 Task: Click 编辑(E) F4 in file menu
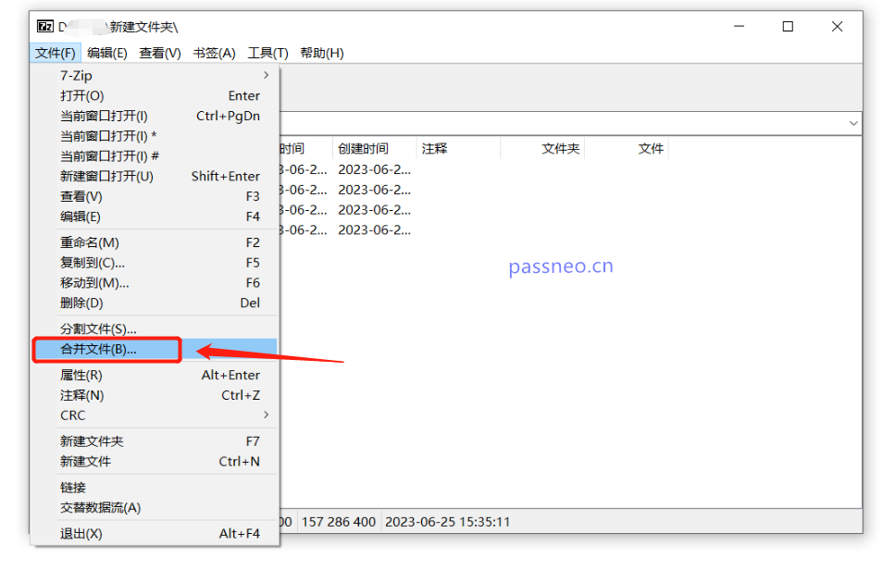(155, 217)
